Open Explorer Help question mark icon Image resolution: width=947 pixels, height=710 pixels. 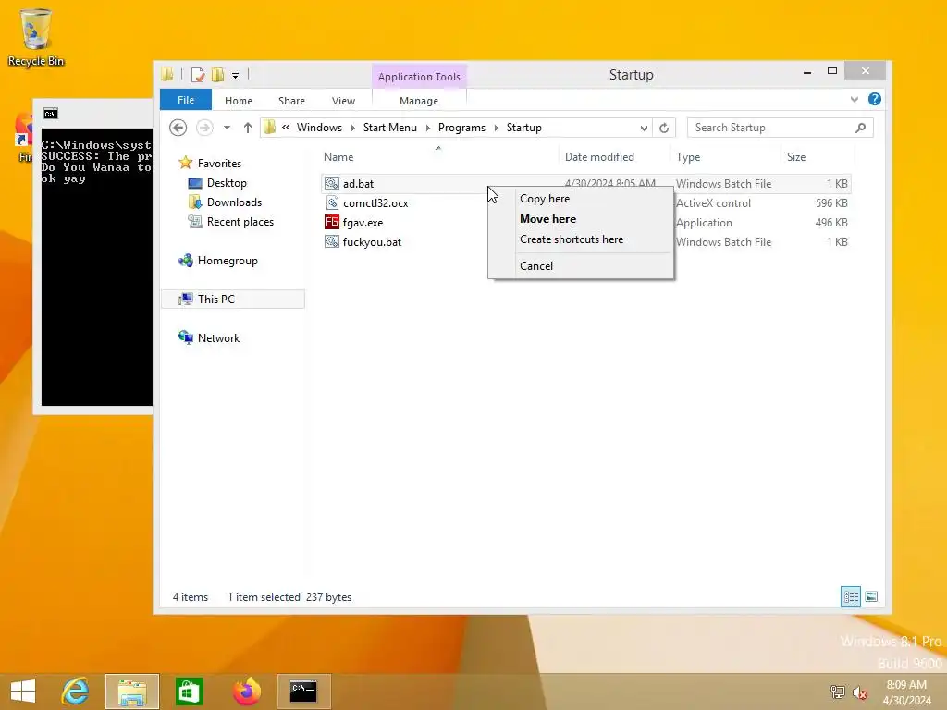[x=874, y=99]
